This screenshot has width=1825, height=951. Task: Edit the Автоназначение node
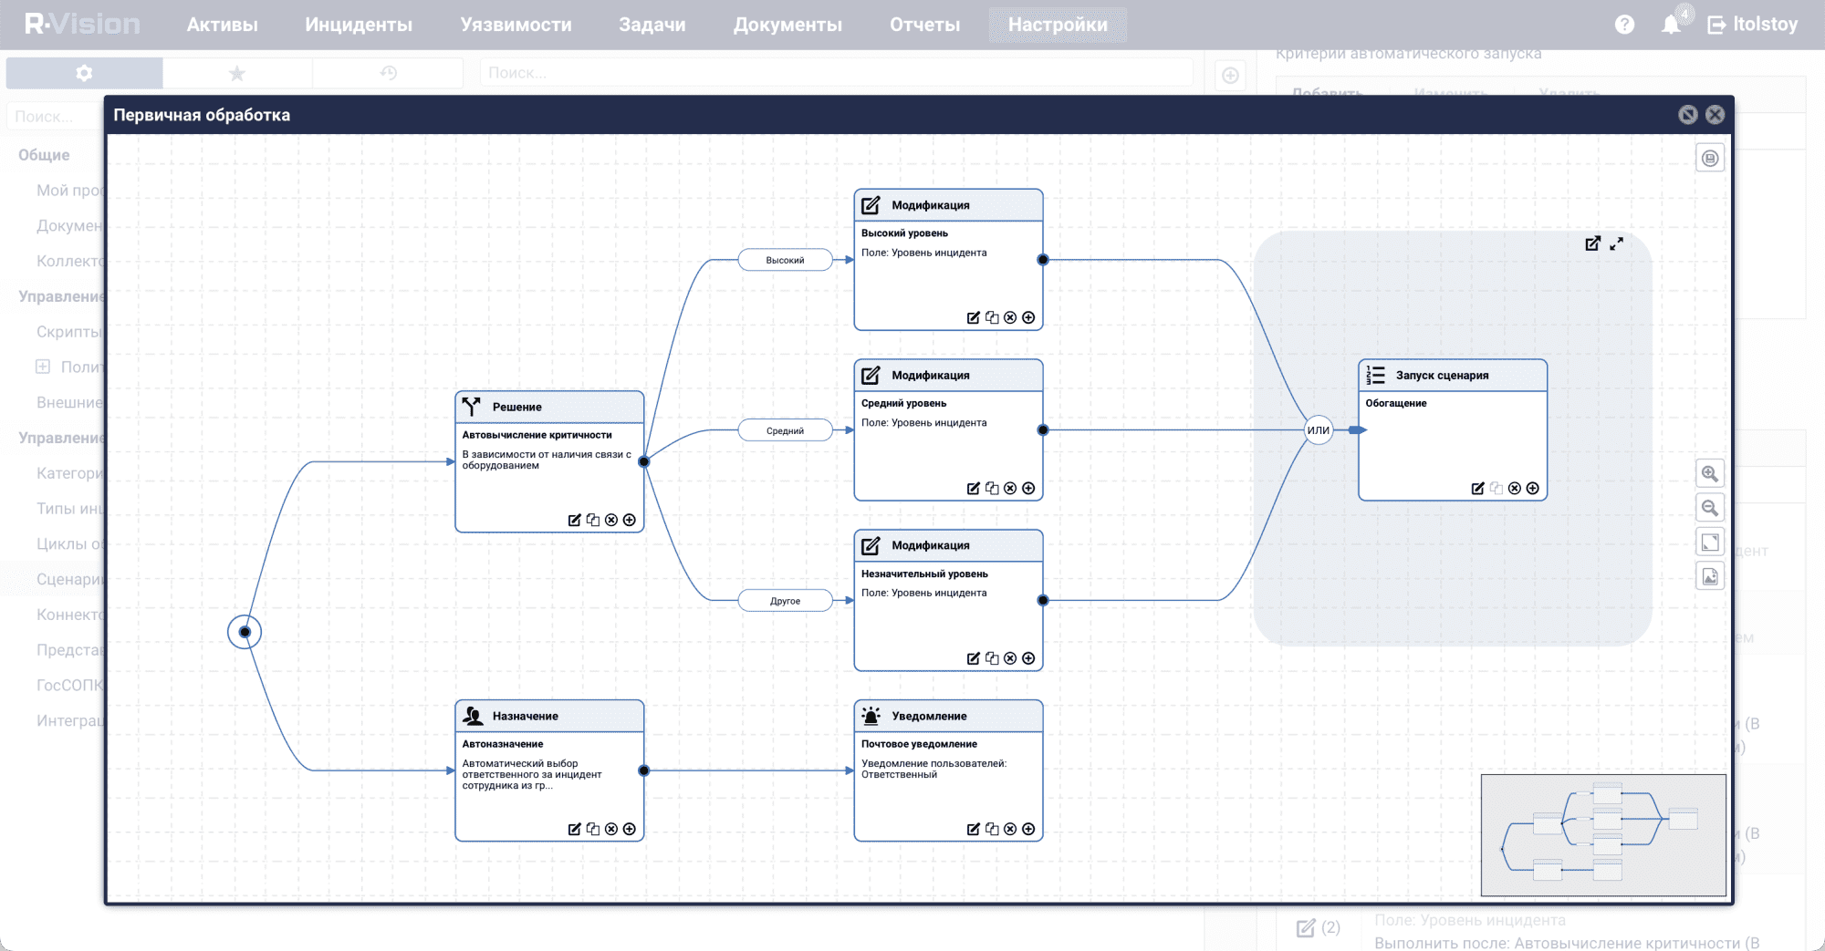[x=574, y=829]
